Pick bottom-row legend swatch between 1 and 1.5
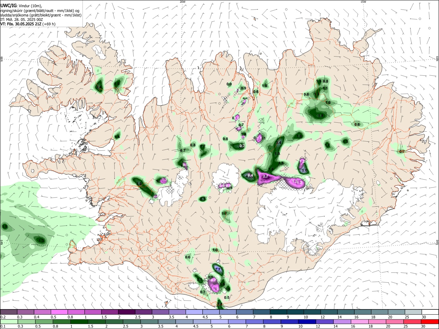 [79, 321]
